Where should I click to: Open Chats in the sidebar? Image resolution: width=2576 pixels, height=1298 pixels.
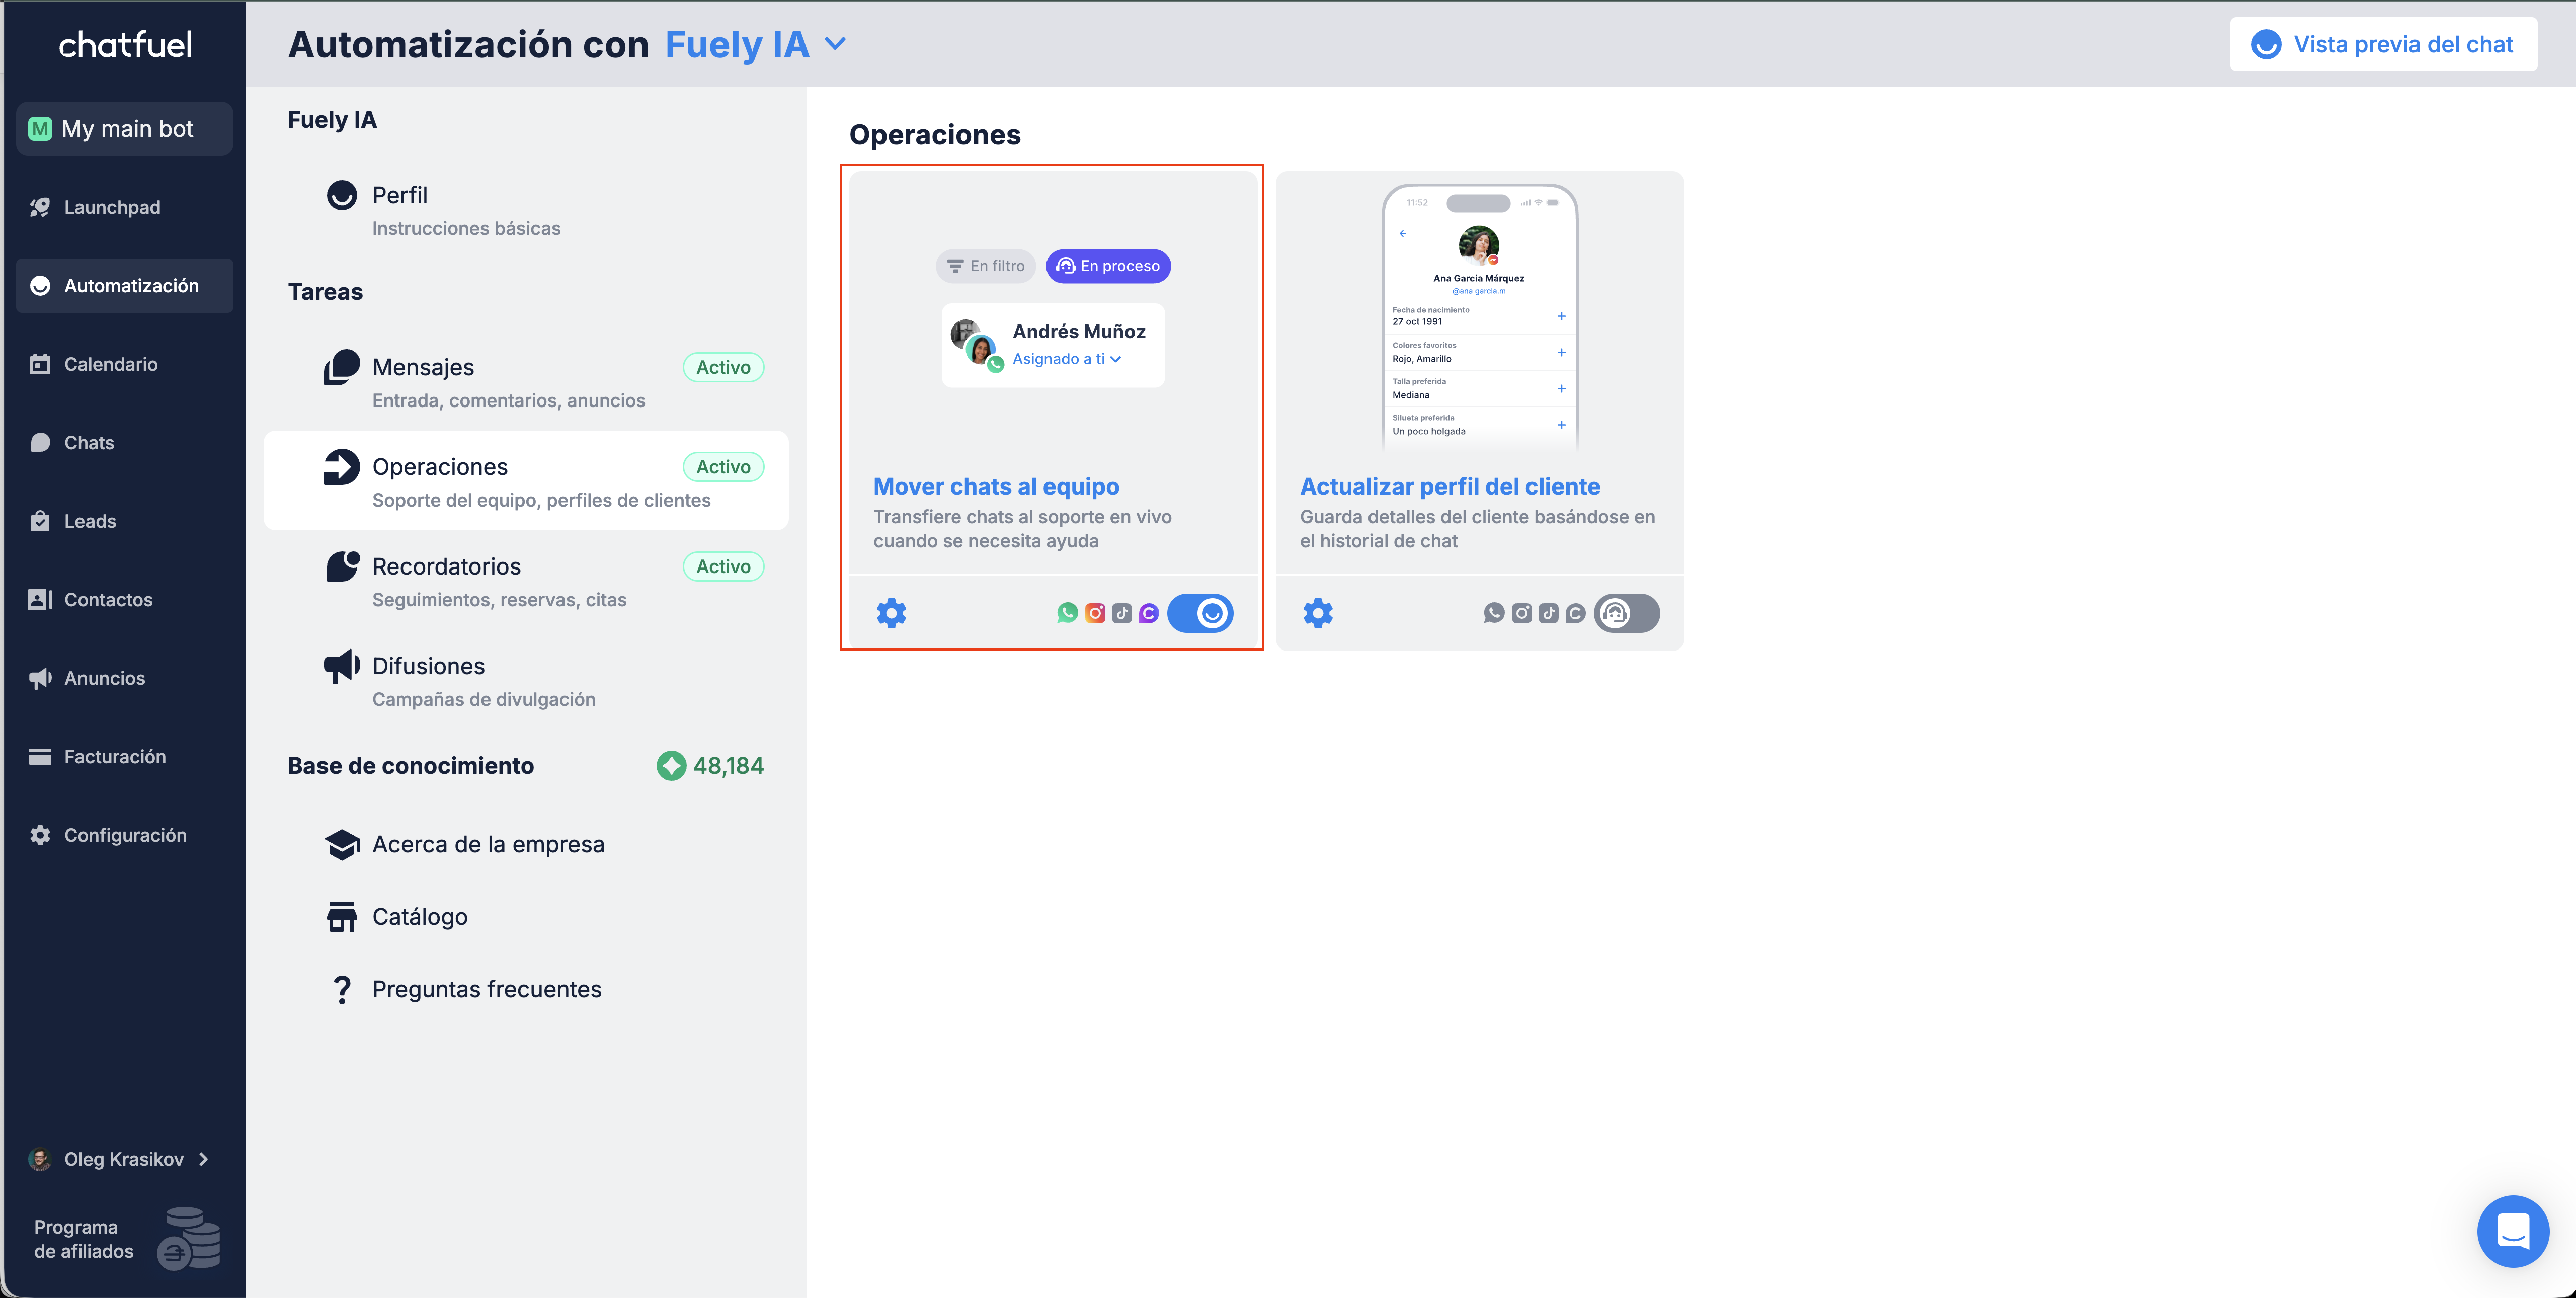click(89, 443)
